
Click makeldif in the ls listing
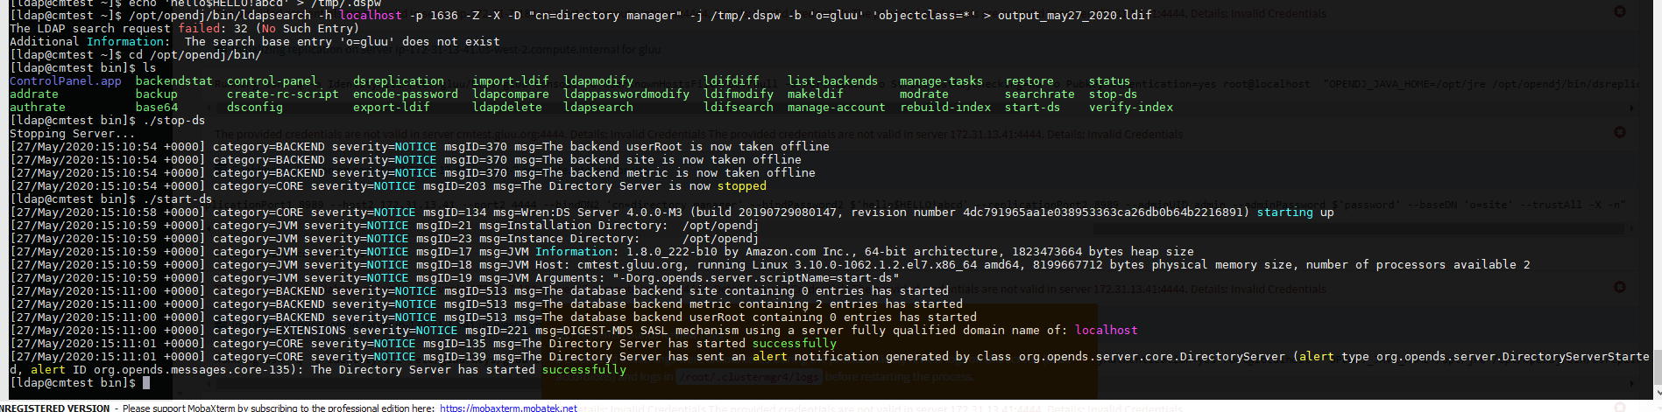pos(816,94)
